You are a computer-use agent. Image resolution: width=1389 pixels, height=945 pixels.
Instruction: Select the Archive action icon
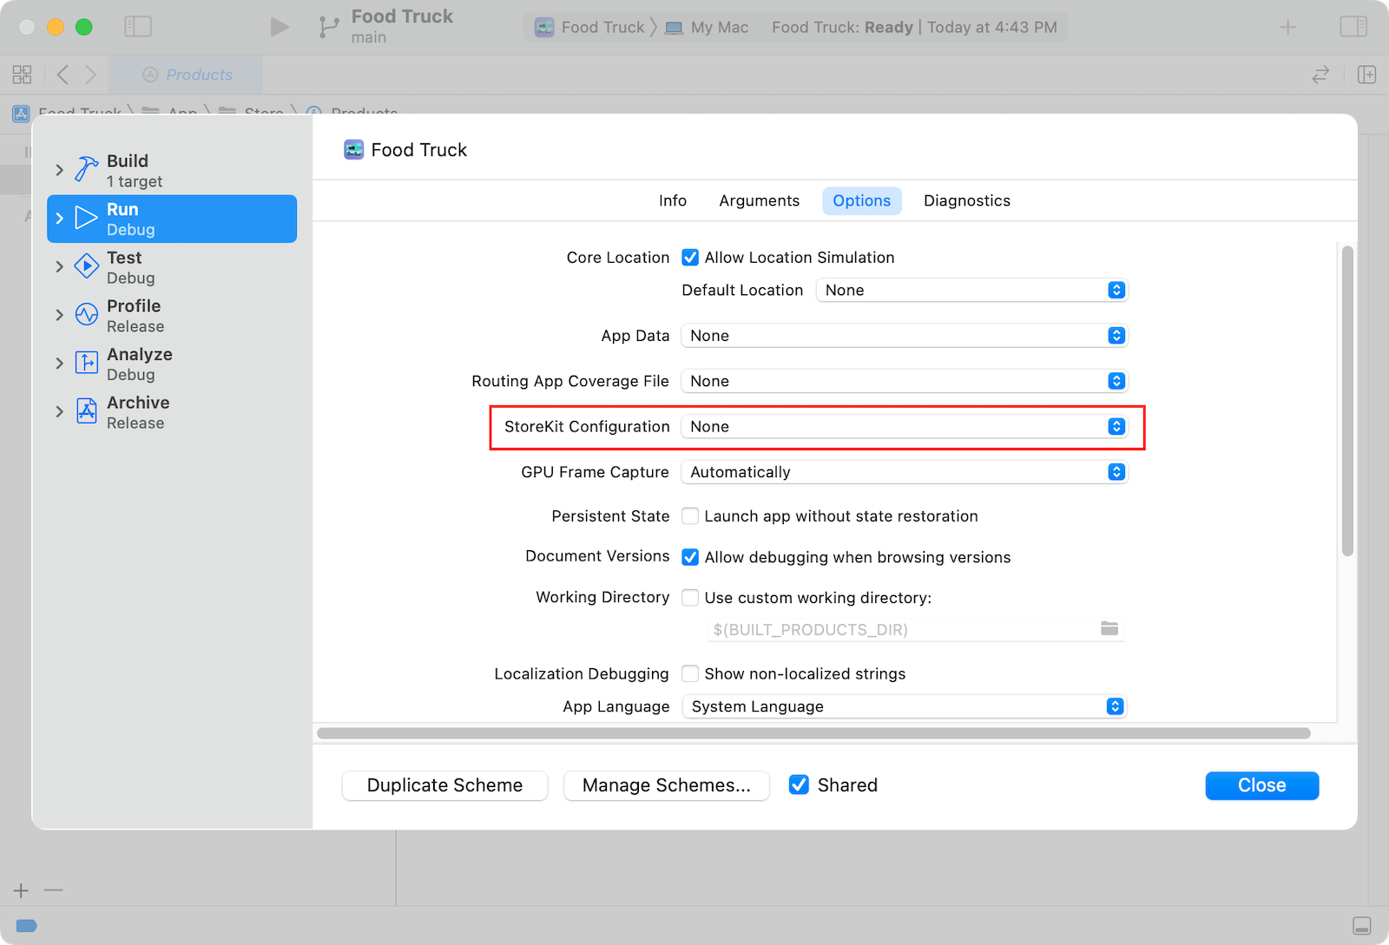coord(87,411)
